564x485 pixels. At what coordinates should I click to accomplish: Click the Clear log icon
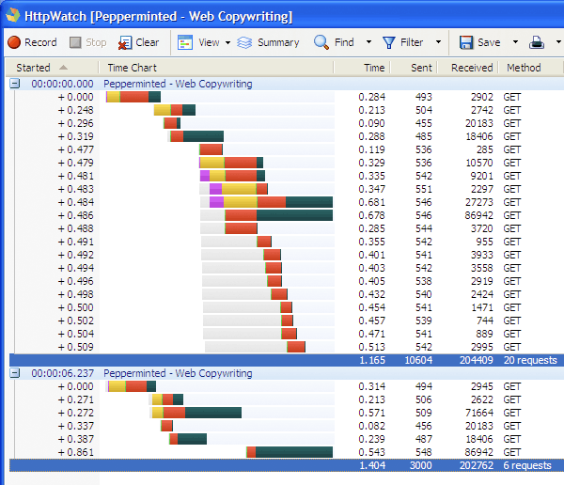[124, 43]
